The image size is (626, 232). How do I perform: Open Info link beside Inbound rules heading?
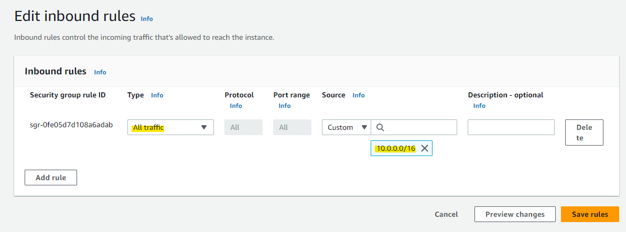(x=100, y=72)
